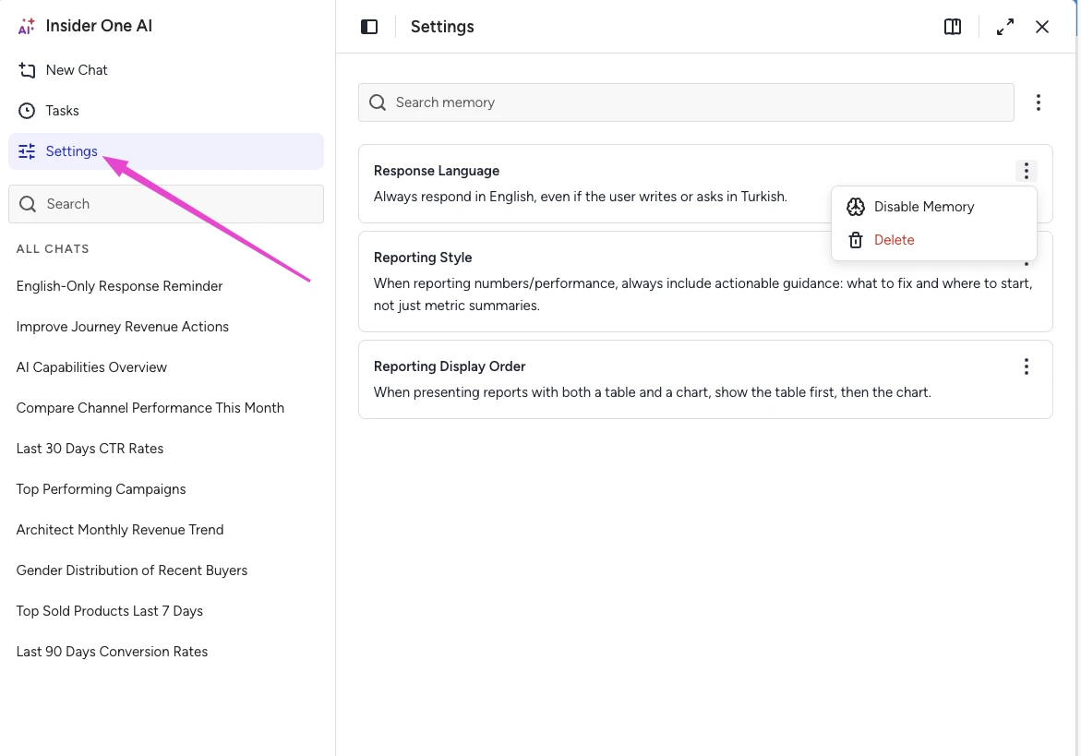Select the Reporting Display Order memory title

click(x=450, y=366)
